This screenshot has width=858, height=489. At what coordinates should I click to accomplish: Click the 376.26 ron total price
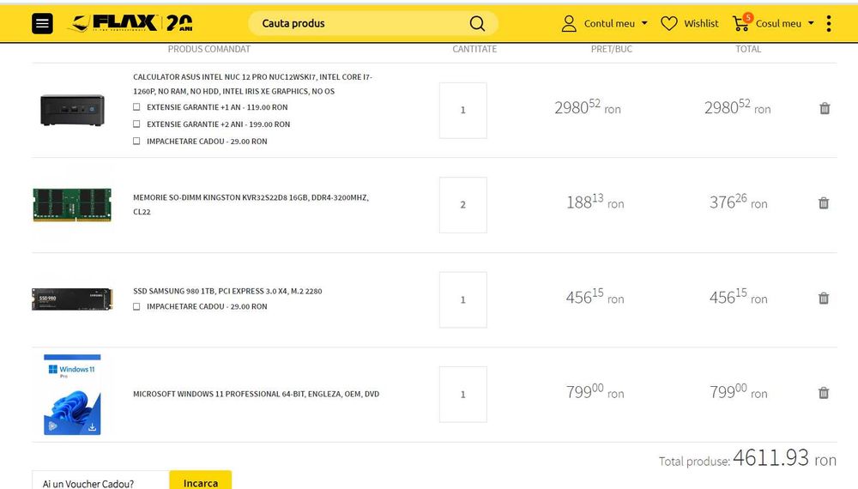(739, 202)
